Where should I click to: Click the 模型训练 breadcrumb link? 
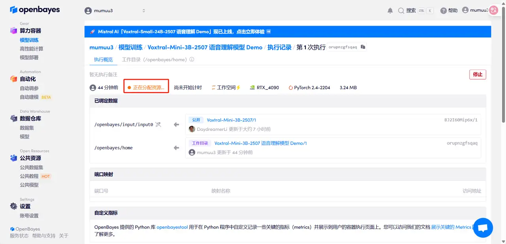click(130, 47)
